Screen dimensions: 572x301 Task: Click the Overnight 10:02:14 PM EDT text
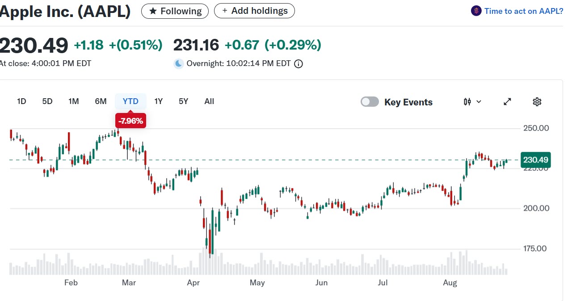(x=239, y=64)
